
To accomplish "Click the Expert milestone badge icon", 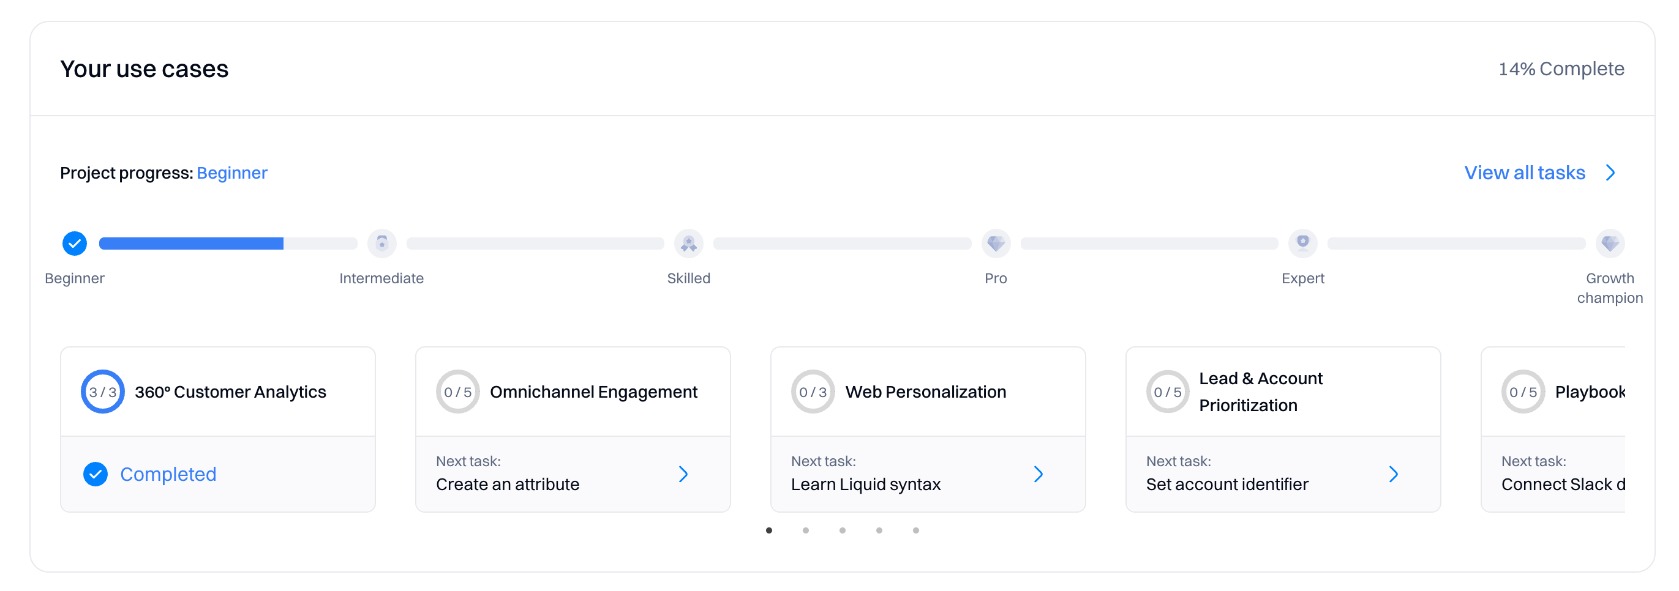I will point(1302,243).
